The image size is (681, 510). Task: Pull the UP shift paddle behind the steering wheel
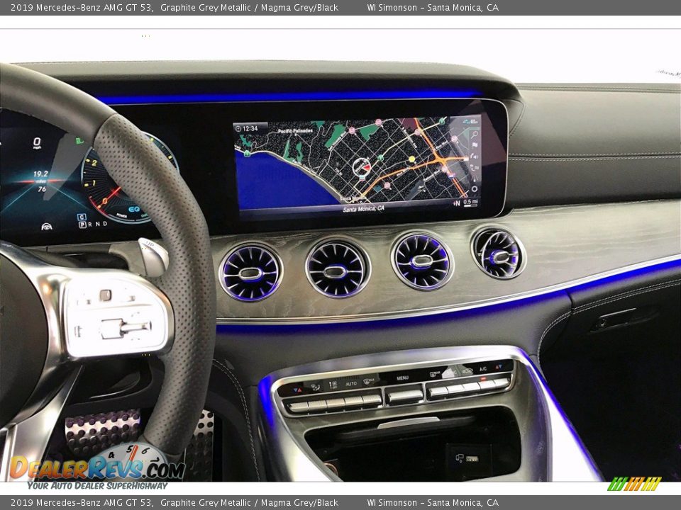[153, 256]
